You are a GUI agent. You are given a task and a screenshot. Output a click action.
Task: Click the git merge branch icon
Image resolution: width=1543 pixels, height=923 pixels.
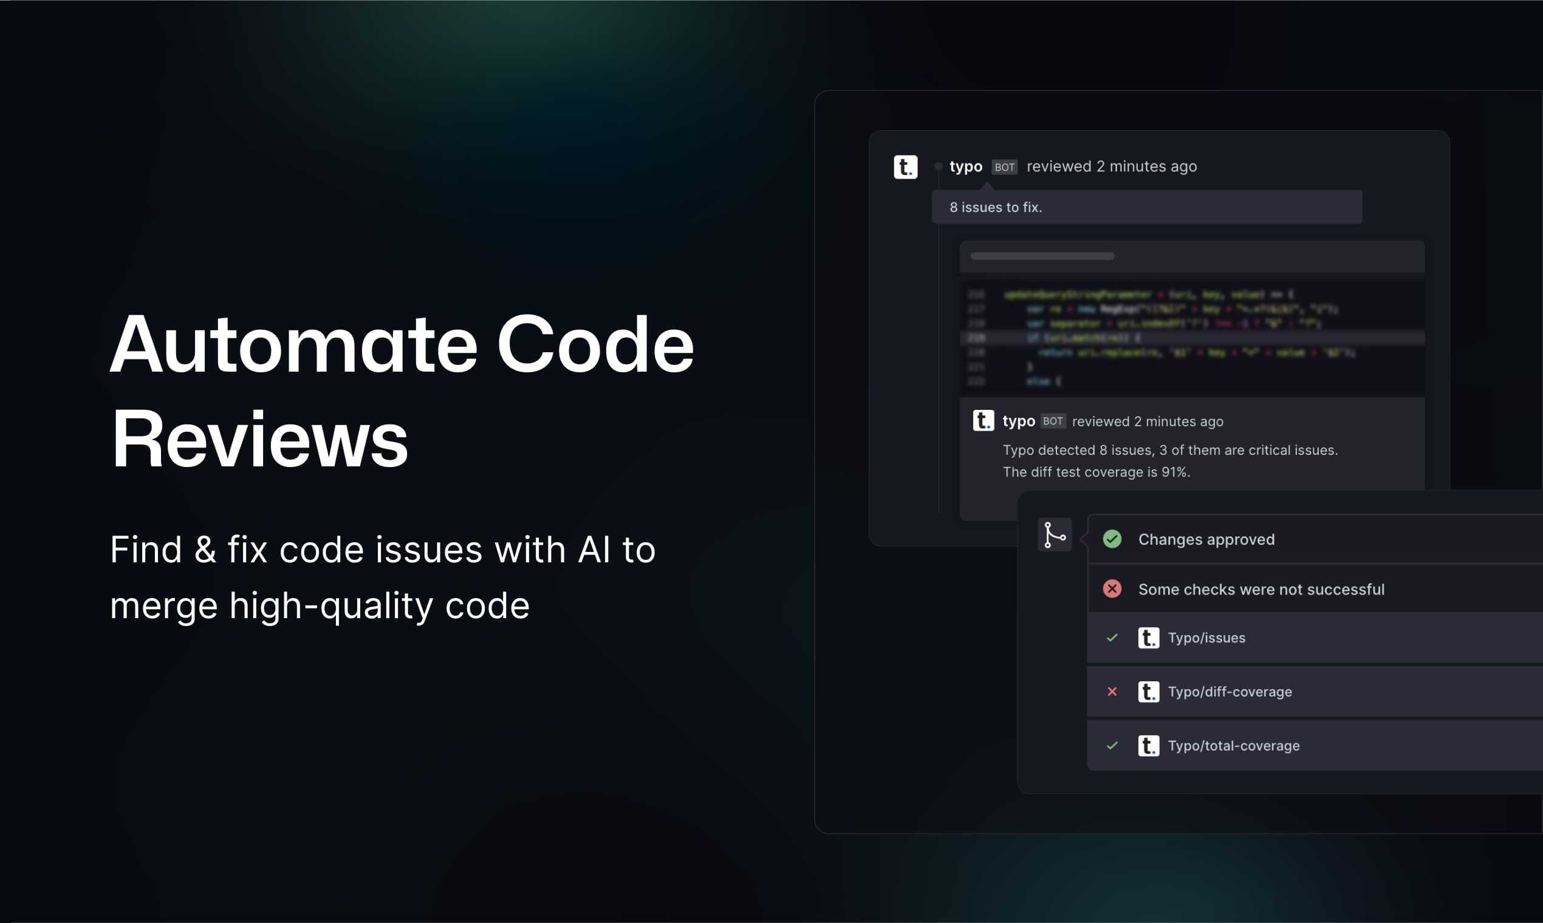(1054, 535)
